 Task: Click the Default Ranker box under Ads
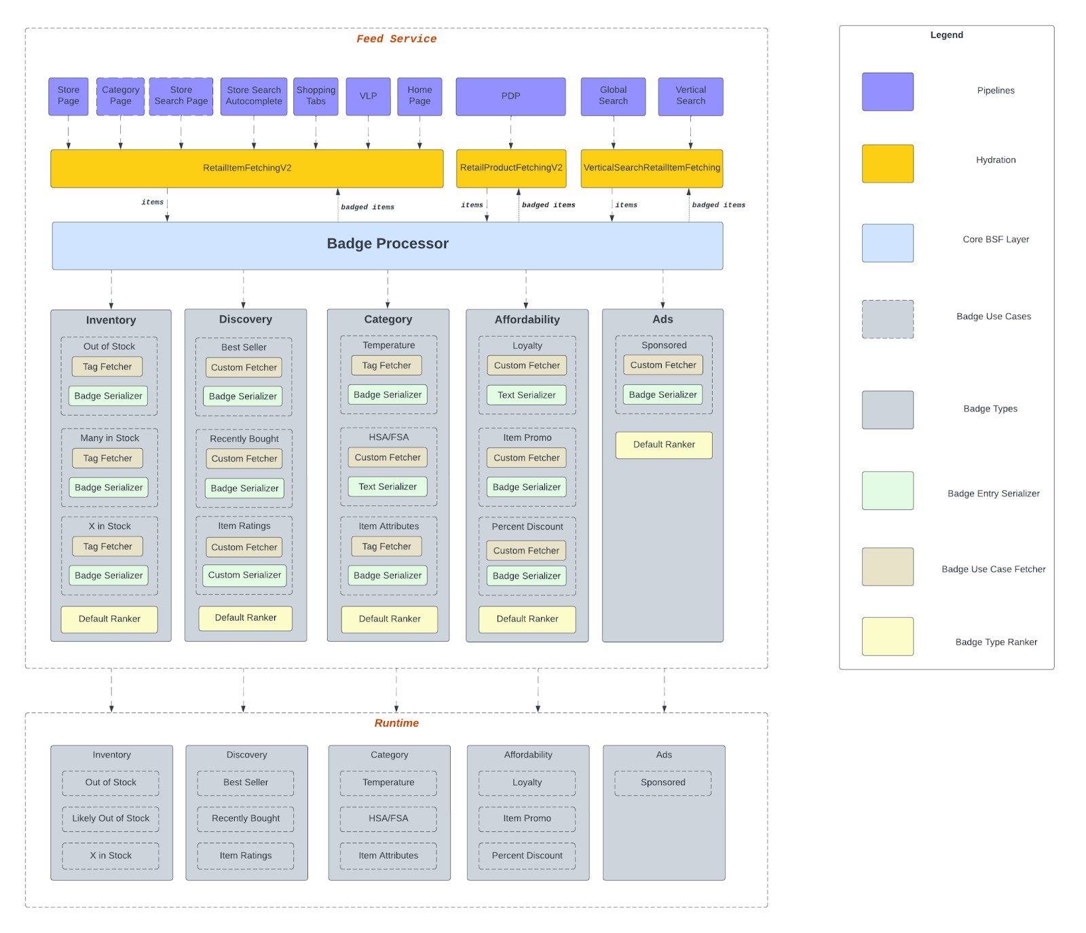click(664, 445)
